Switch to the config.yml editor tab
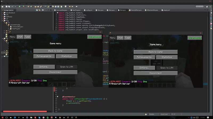This screenshot has width=213, height=119. point(88,10)
